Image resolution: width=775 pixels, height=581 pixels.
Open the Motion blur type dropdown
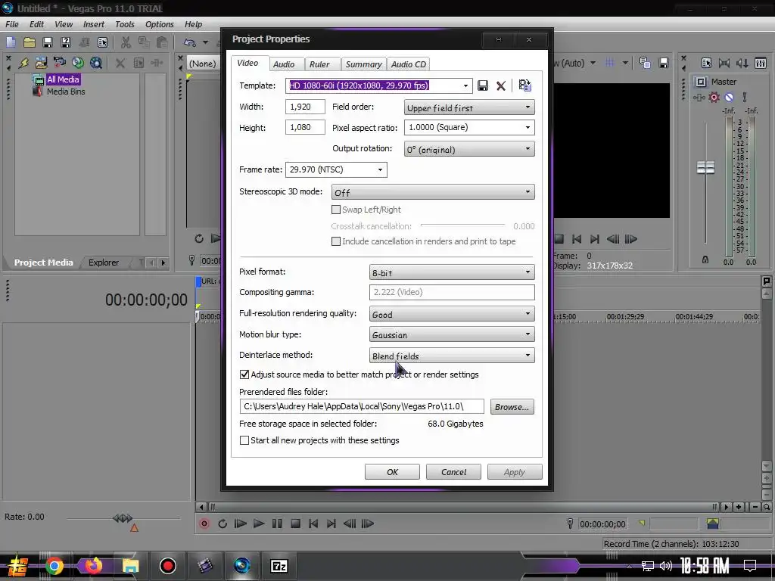tap(452, 334)
